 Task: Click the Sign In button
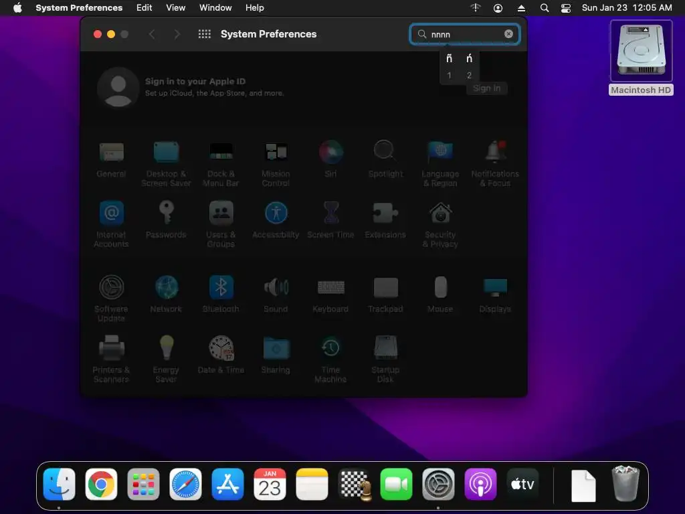point(487,88)
